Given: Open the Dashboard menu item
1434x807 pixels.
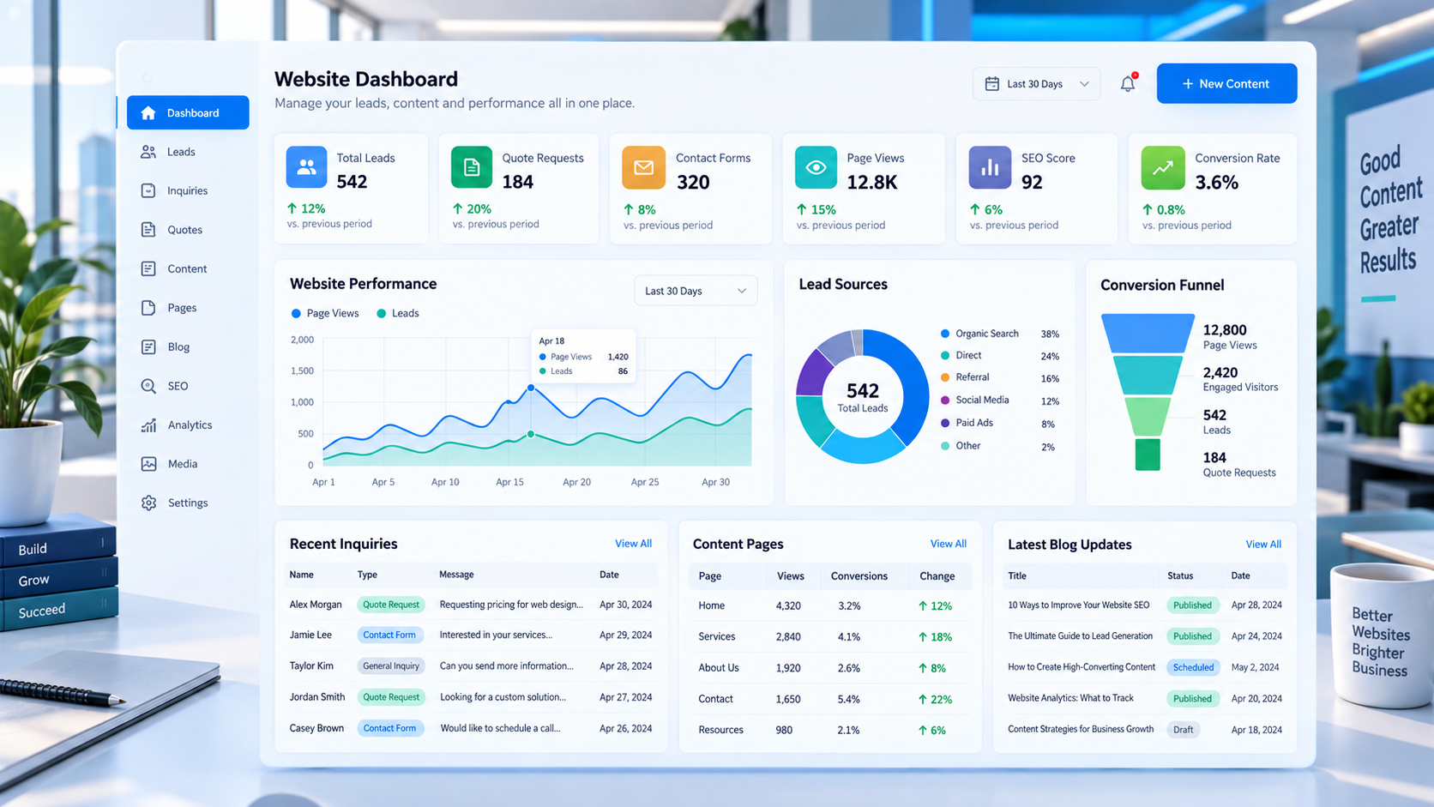Looking at the screenshot, I should pyautogui.click(x=188, y=112).
